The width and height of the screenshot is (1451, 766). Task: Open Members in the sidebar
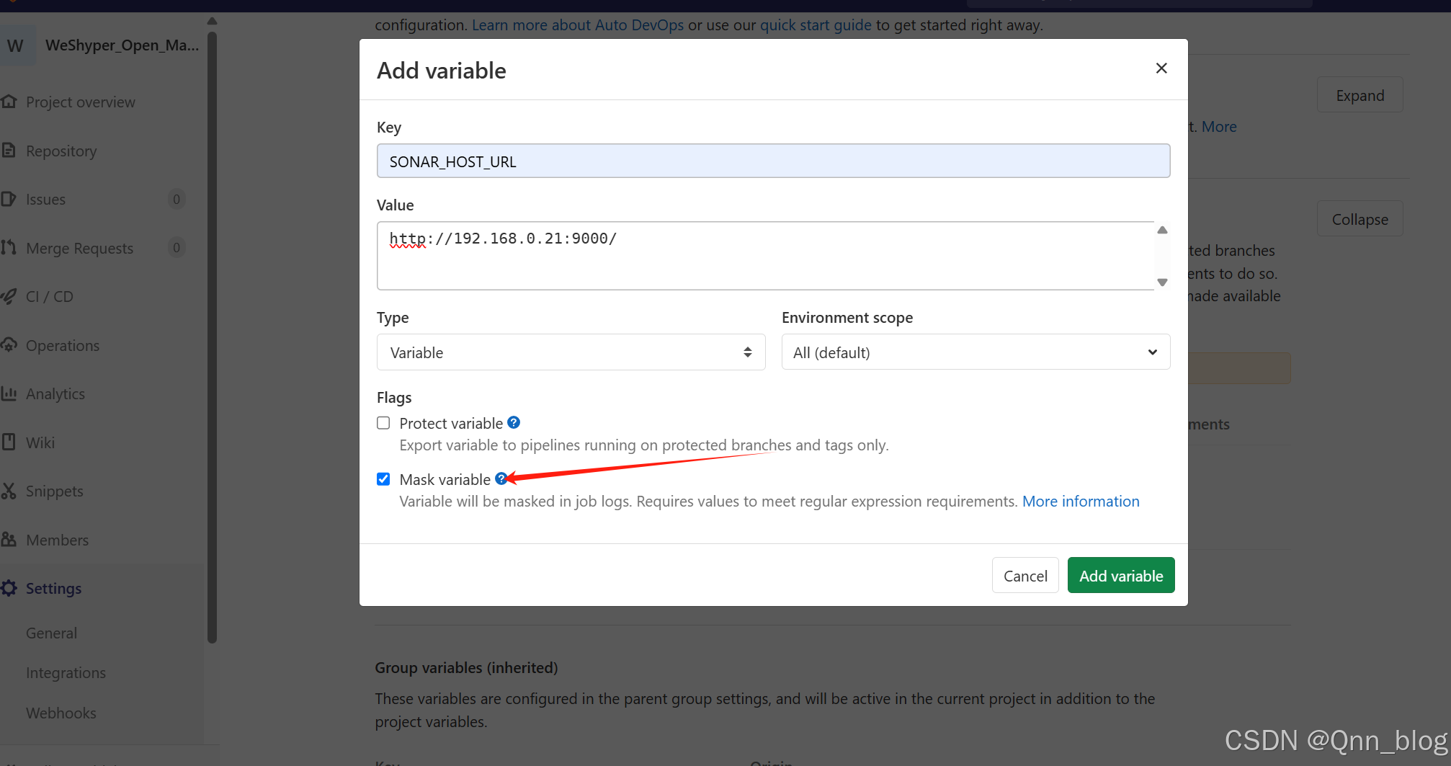click(57, 540)
